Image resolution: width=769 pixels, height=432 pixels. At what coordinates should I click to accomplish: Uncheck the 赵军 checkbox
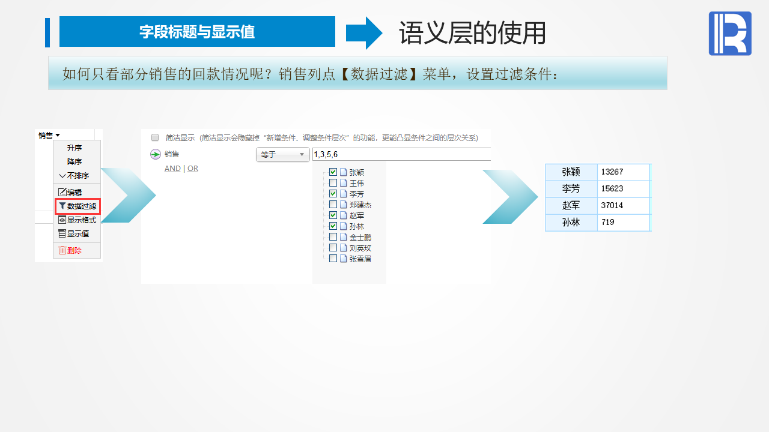coord(333,215)
